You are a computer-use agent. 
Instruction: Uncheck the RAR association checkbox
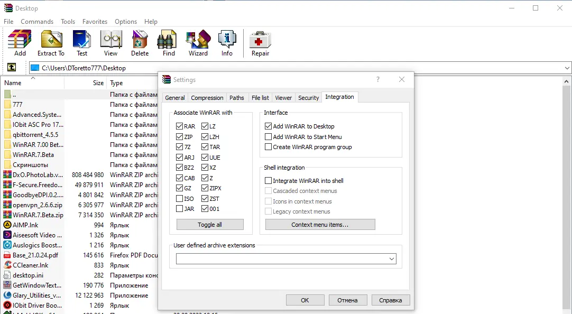click(179, 126)
